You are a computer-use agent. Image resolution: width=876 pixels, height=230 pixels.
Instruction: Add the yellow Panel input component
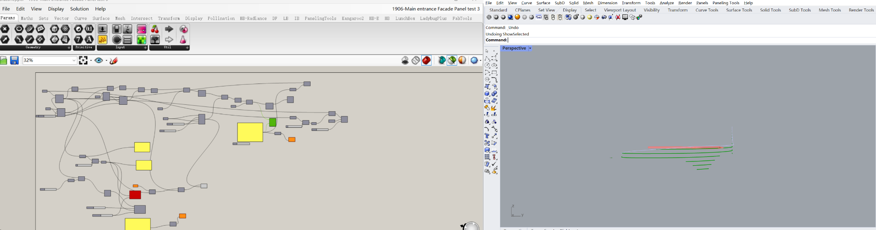[x=103, y=39]
